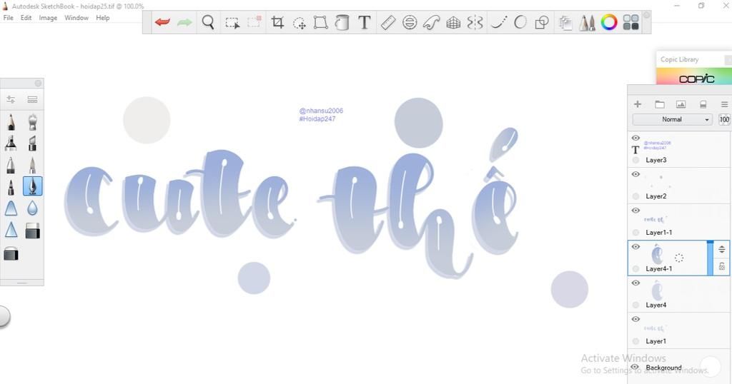Select the Distort transform tool
This screenshot has width=732, height=384.
[320, 22]
